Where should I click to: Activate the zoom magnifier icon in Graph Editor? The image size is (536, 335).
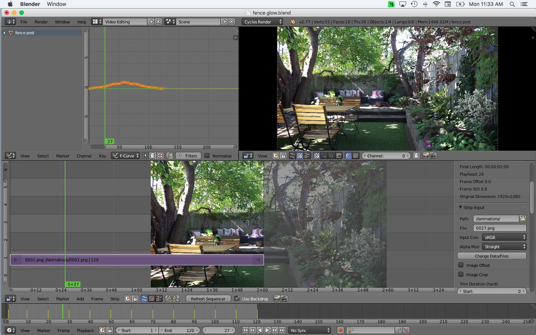(x=170, y=156)
